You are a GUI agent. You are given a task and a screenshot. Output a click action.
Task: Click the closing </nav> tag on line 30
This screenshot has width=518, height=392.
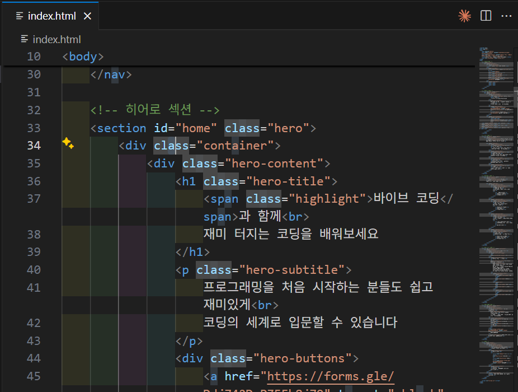(111, 74)
